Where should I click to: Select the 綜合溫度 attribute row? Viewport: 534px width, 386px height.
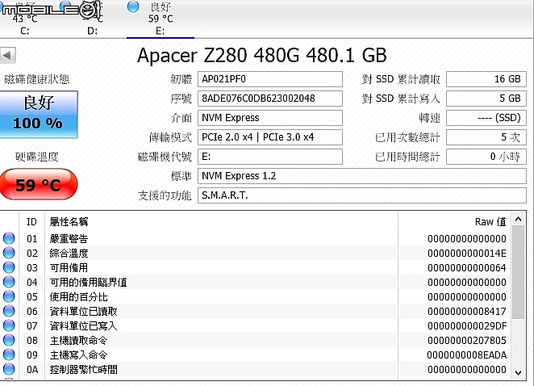tap(255, 253)
